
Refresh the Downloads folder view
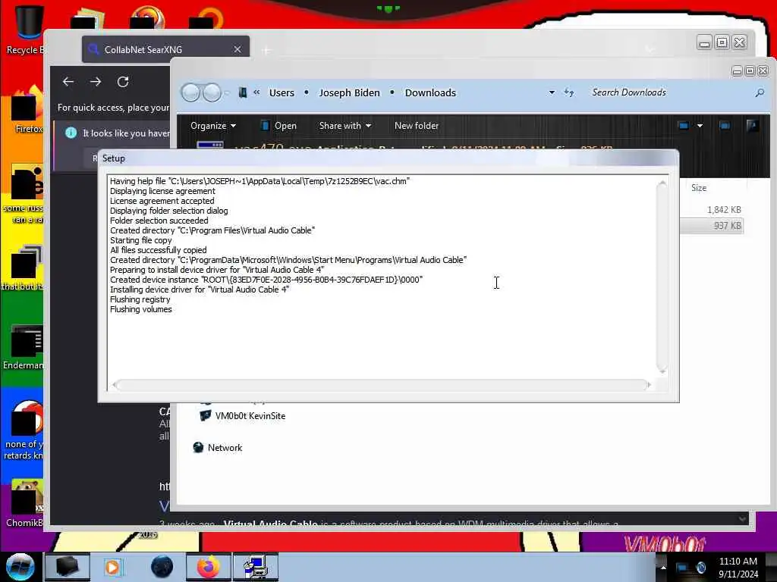[x=569, y=92]
